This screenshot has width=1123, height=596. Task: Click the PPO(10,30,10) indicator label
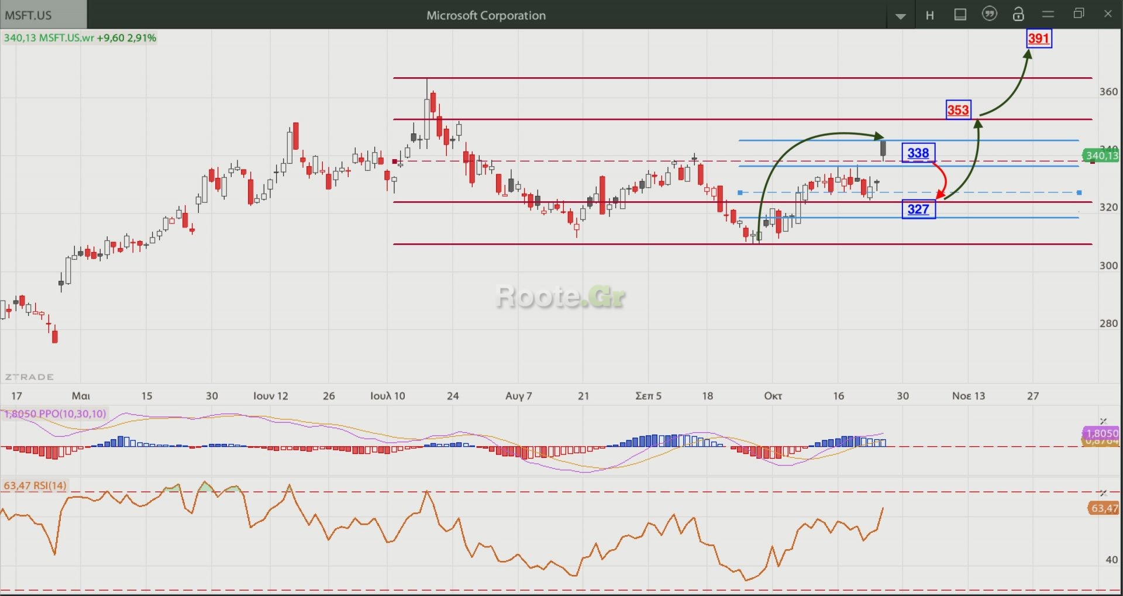[x=56, y=414]
